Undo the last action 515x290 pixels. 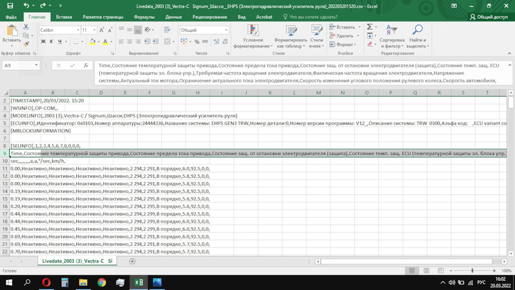point(26,5)
